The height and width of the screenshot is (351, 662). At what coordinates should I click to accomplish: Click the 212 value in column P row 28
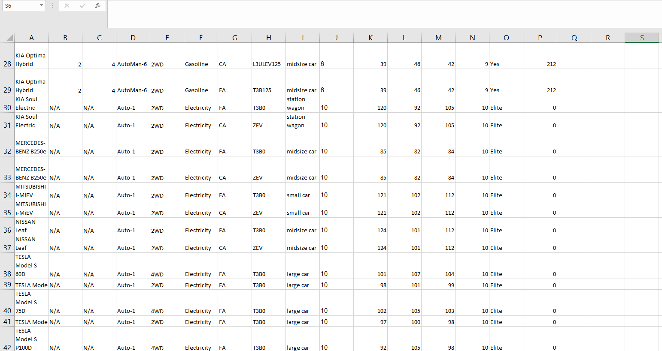tap(540, 64)
